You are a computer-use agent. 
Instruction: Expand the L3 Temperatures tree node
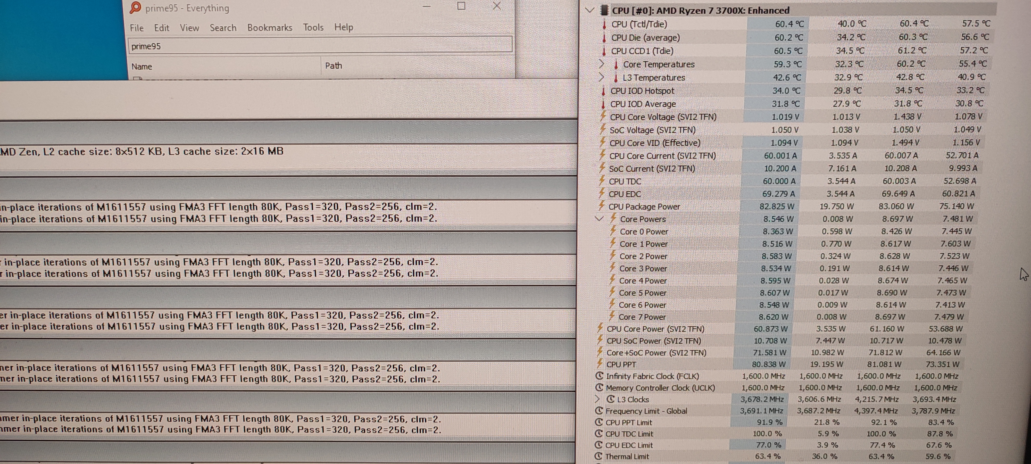pos(601,77)
